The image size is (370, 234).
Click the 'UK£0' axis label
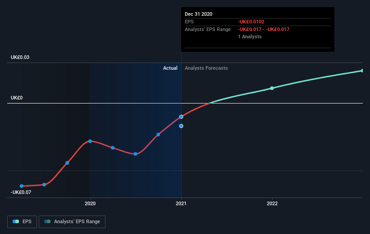point(17,98)
